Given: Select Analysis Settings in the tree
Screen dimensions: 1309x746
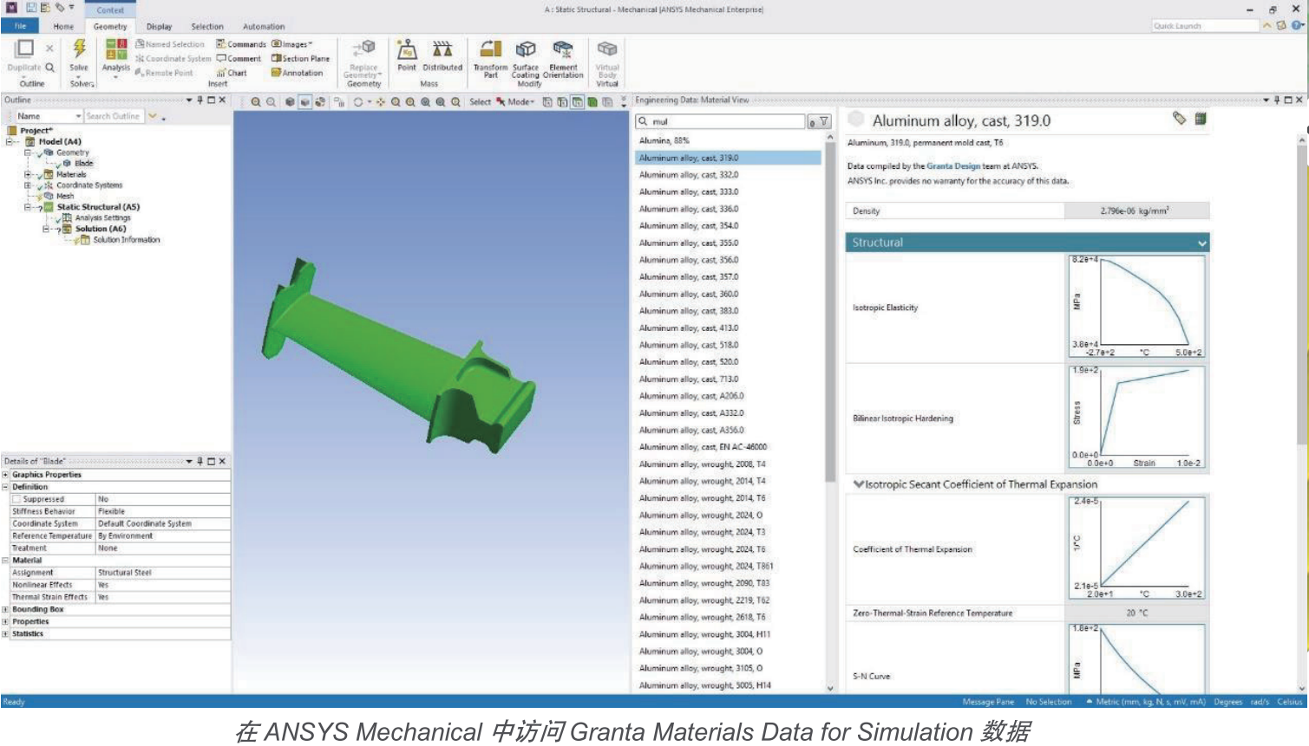Looking at the screenshot, I should tap(102, 218).
